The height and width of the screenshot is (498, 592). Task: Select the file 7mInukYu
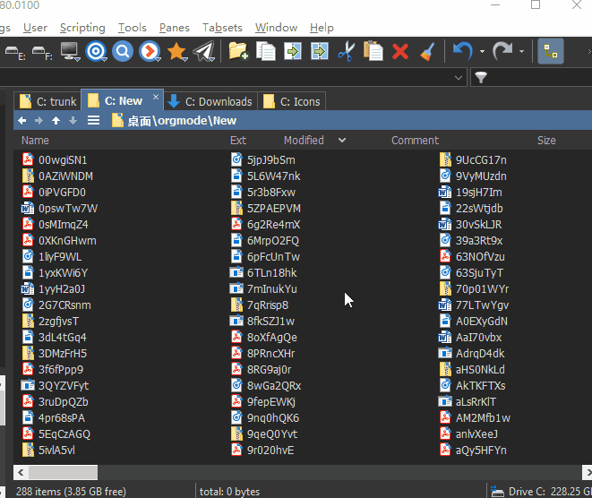[x=271, y=289]
